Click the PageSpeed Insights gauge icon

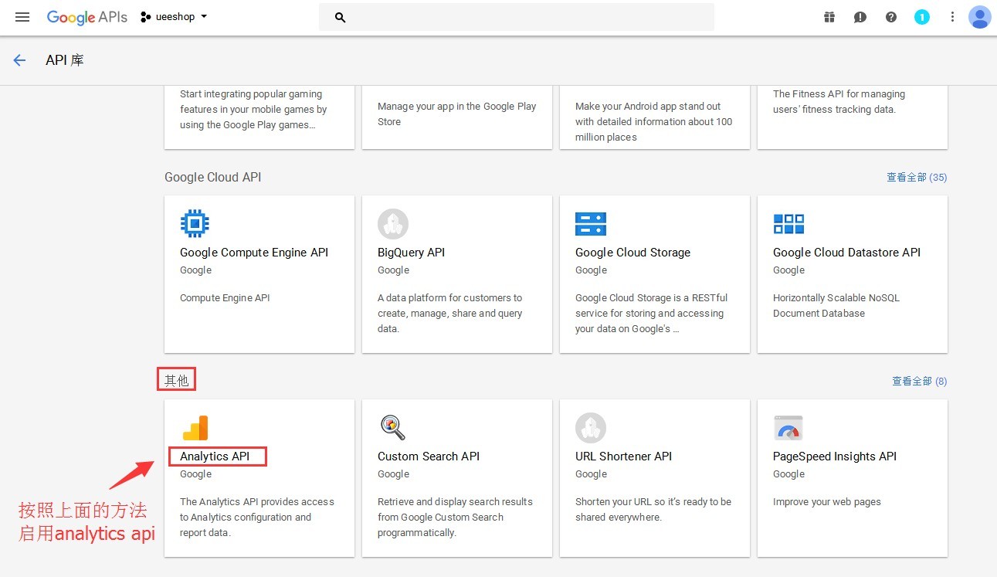788,428
